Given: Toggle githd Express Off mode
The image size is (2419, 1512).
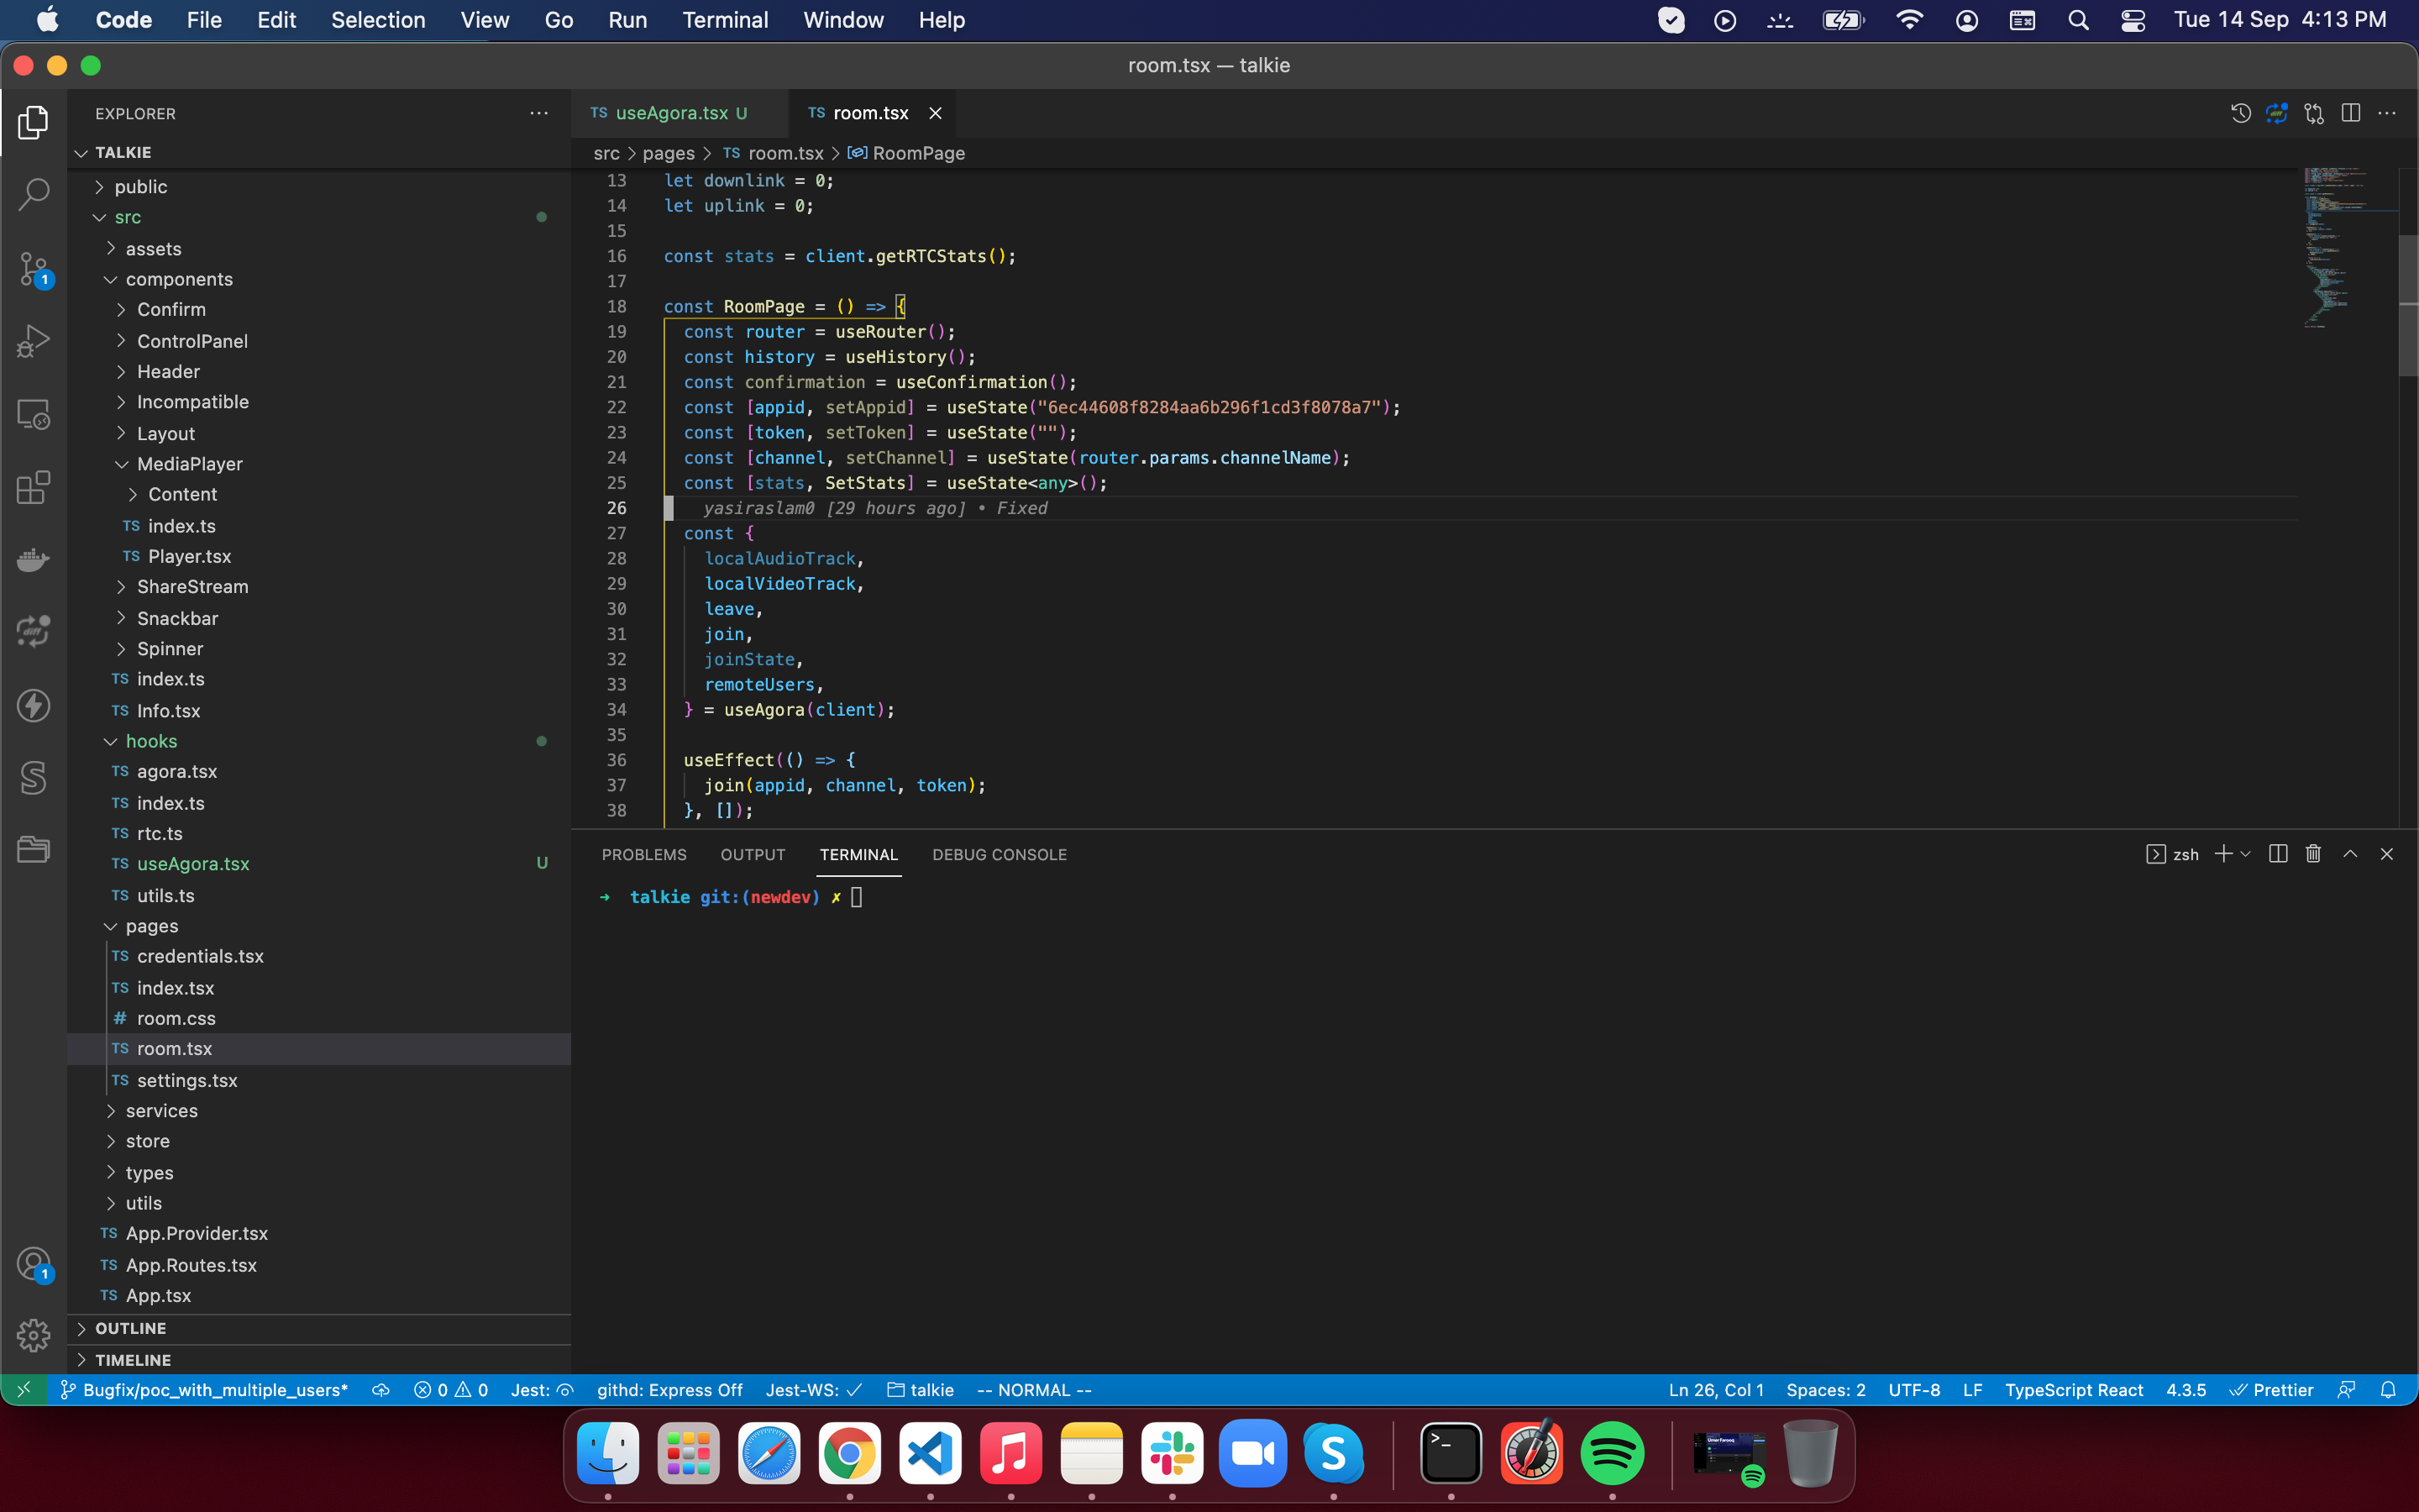Looking at the screenshot, I should pyautogui.click(x=669, y=1390).
